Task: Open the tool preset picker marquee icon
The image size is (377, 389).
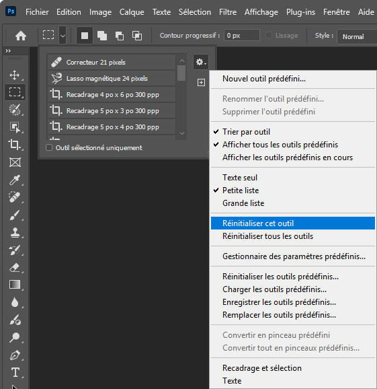Action: click(48, 35)
